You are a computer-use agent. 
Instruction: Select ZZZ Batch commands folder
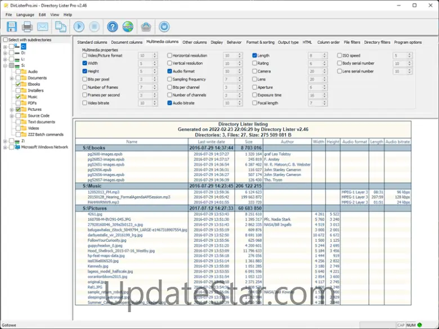(46, 134)
